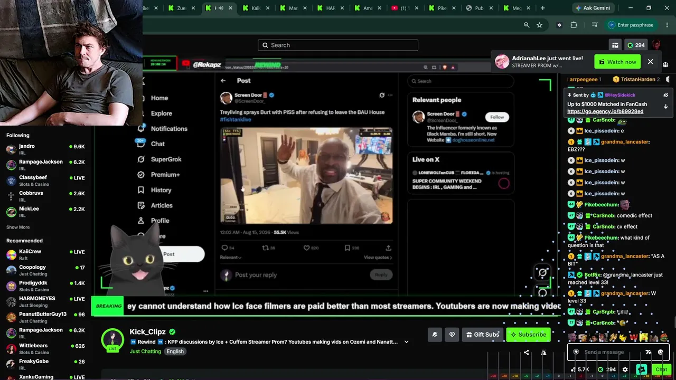Open the browser extensions puzzle icon
Screen dimensions: 676x380
(x=574, y=25)
